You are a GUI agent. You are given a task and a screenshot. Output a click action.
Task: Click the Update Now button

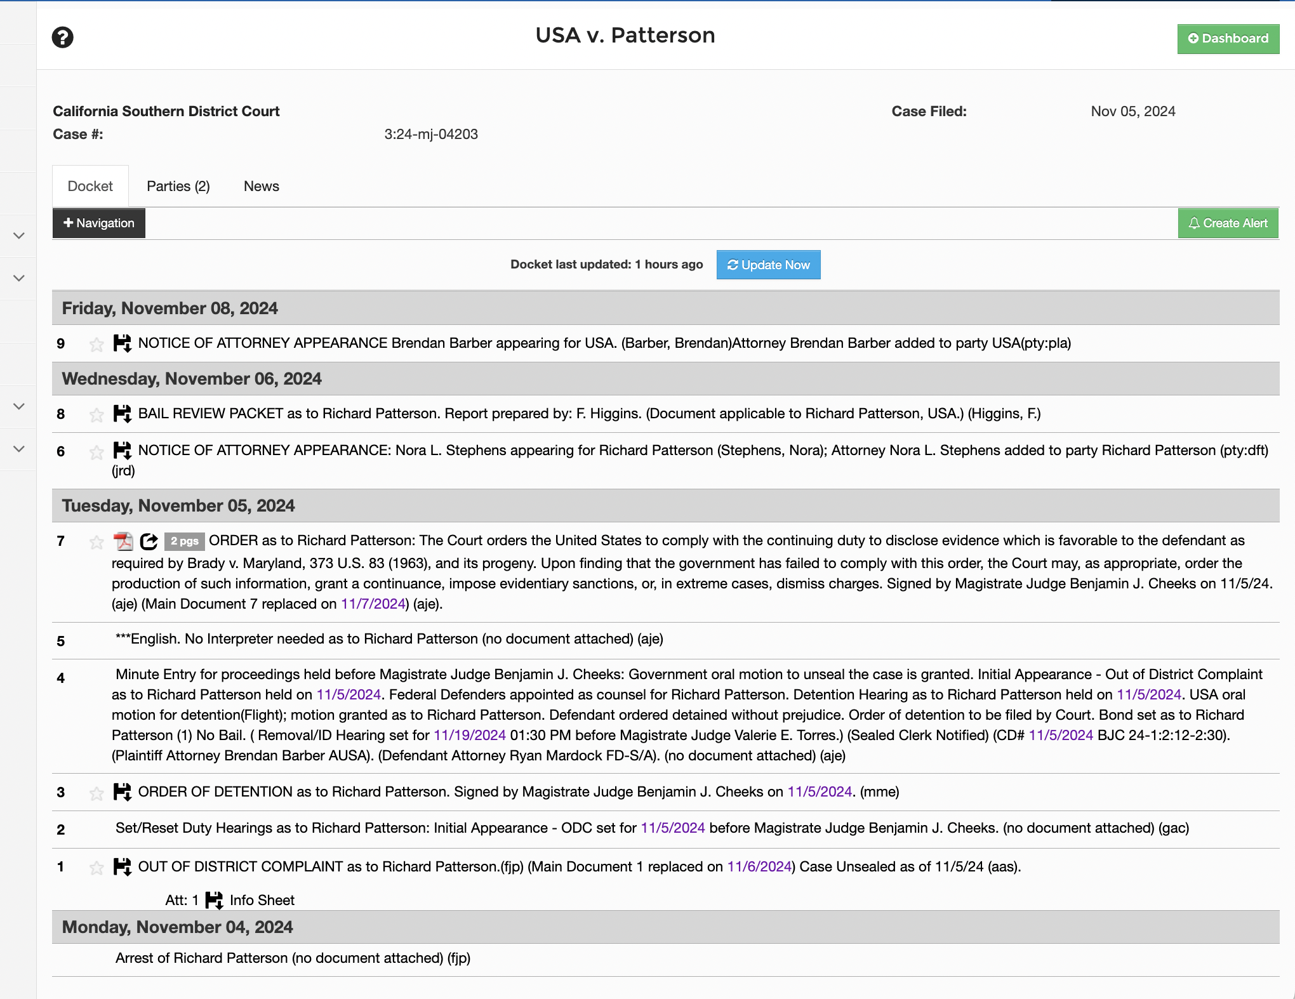tap(768, 265)
